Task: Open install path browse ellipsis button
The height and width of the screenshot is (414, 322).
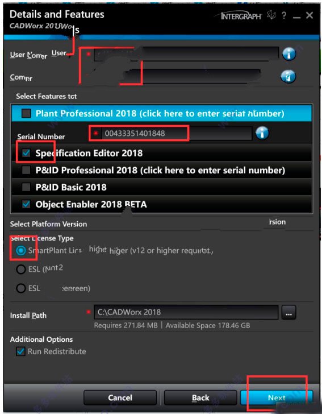Action: [288, 312]
